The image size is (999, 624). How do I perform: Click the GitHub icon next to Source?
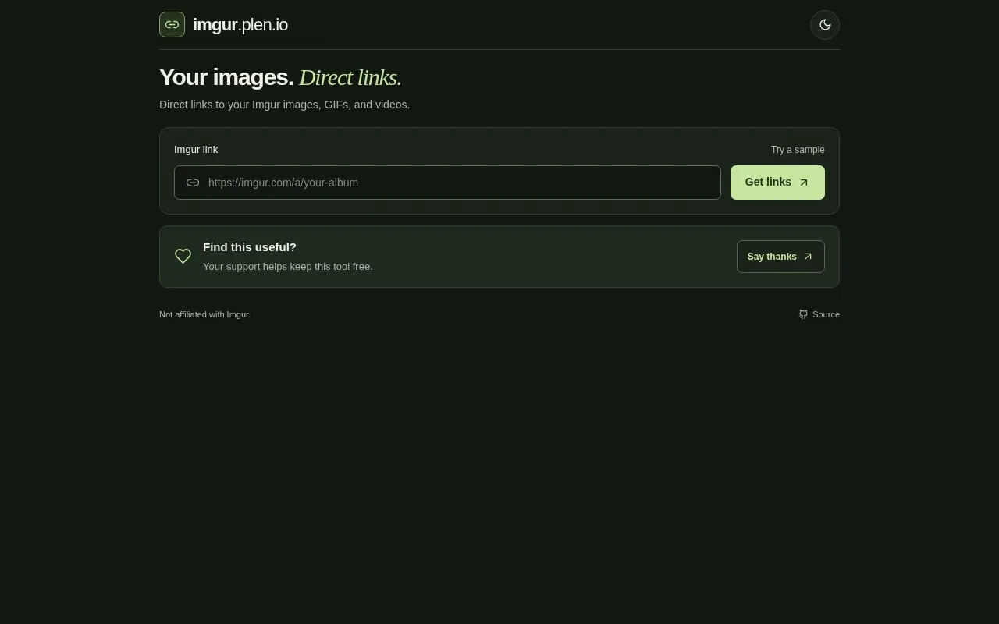click(803, 314)
